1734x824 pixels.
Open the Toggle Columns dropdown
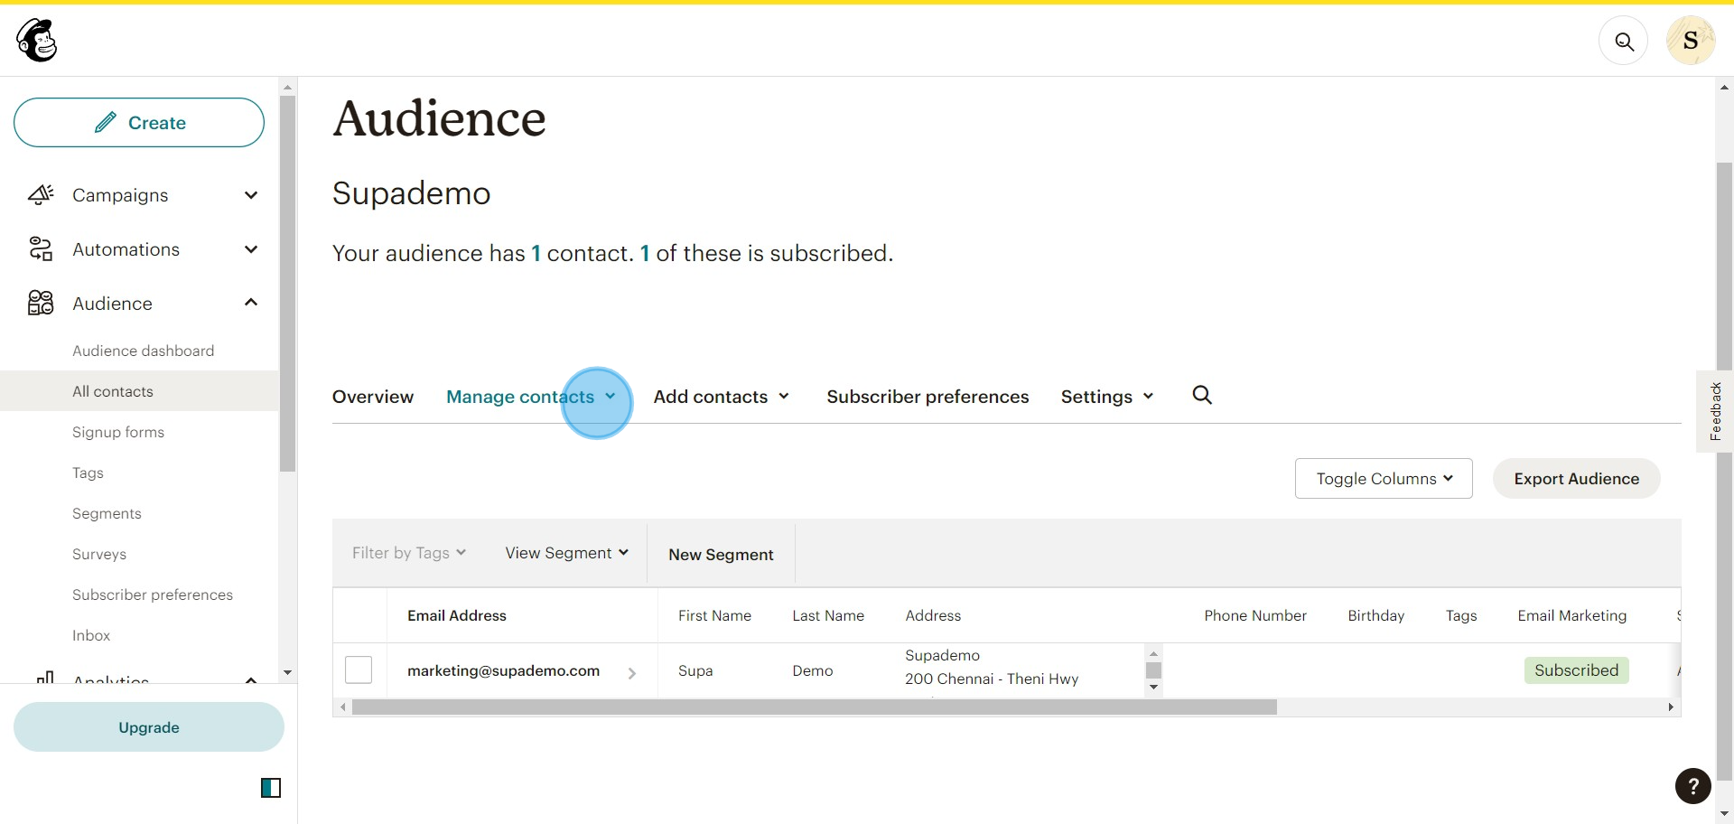tap(1384, 479)
